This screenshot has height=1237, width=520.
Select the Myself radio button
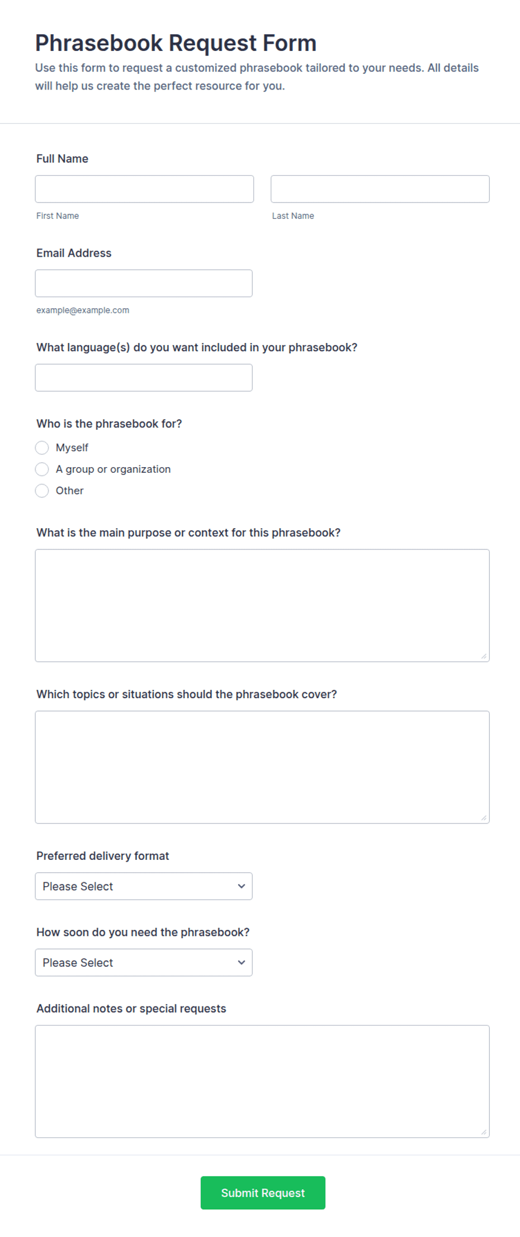[42, 448]
